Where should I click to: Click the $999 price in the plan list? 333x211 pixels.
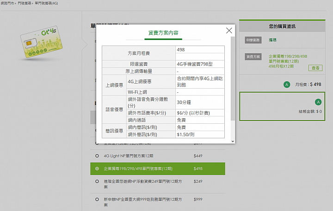[198, 199]
